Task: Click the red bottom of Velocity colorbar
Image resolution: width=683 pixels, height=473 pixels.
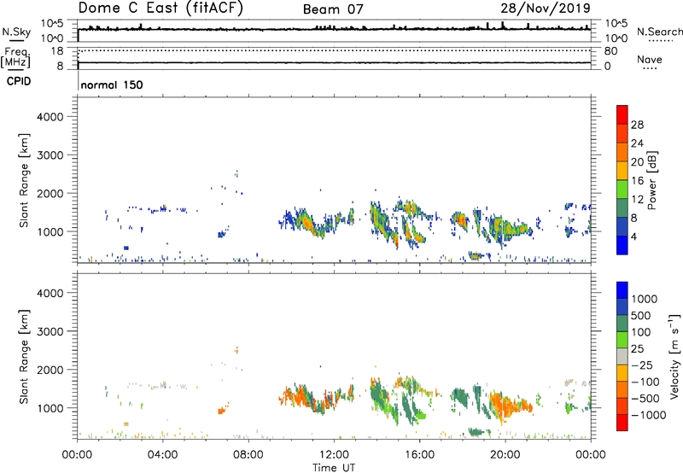Action: coord(622,423)
